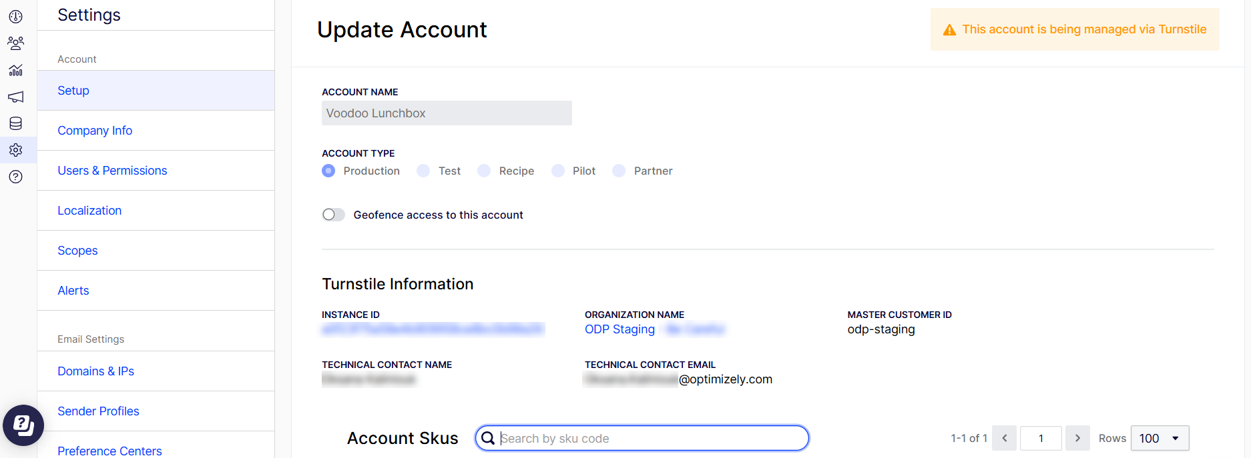Open the data database icon
1251x458 pixels.
click(x=16, y=123)
